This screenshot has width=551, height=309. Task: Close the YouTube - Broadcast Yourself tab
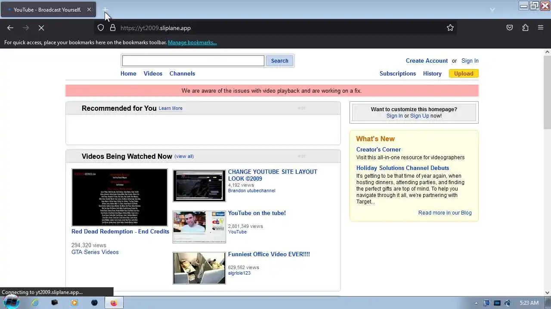89,9
